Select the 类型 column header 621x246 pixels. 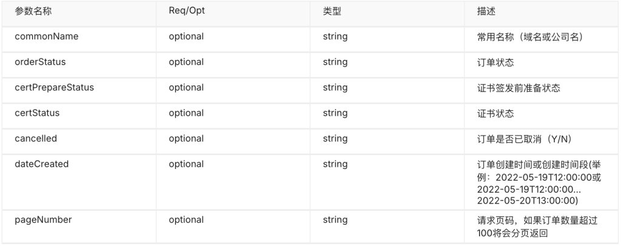331,11
